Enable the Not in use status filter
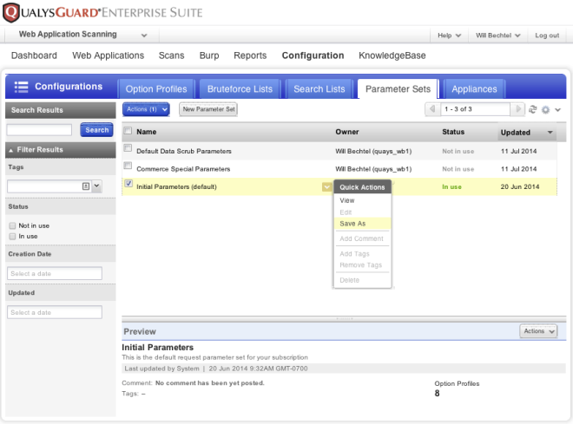Screen dimensions: 573x424 click(x=12, y=225)
